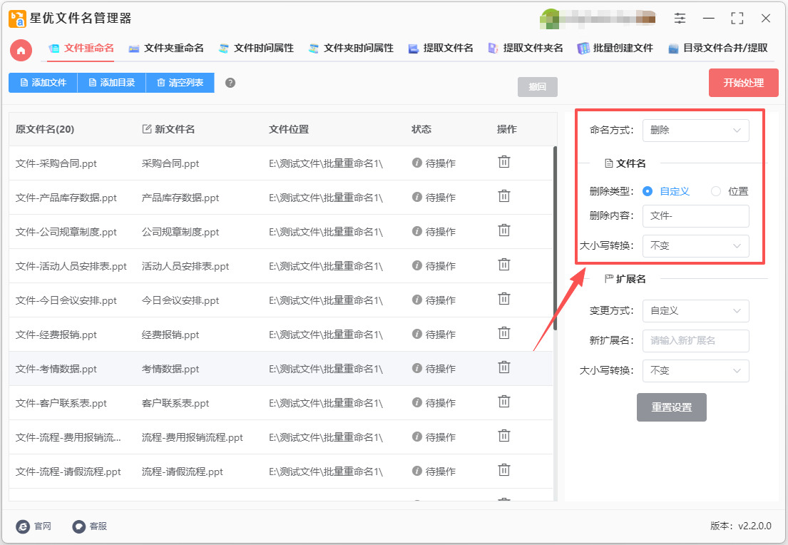
Task: Click the 客服 chat icon
Action: (x=79, y=526)
